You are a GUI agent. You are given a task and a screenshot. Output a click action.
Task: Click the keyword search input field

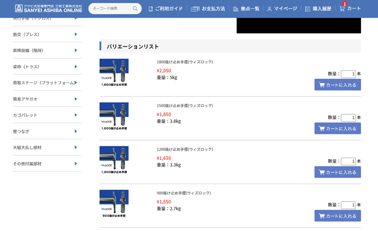(111, 9)
